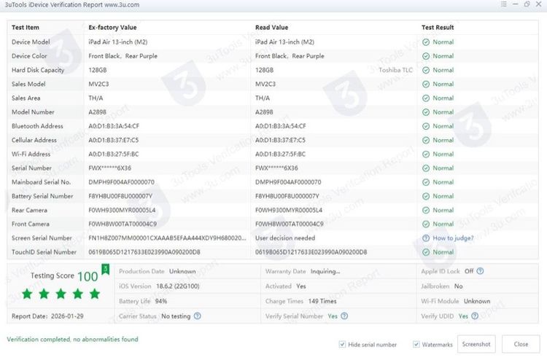
Task: Click check icon in Sales Model row
Action: coord(426,84)
